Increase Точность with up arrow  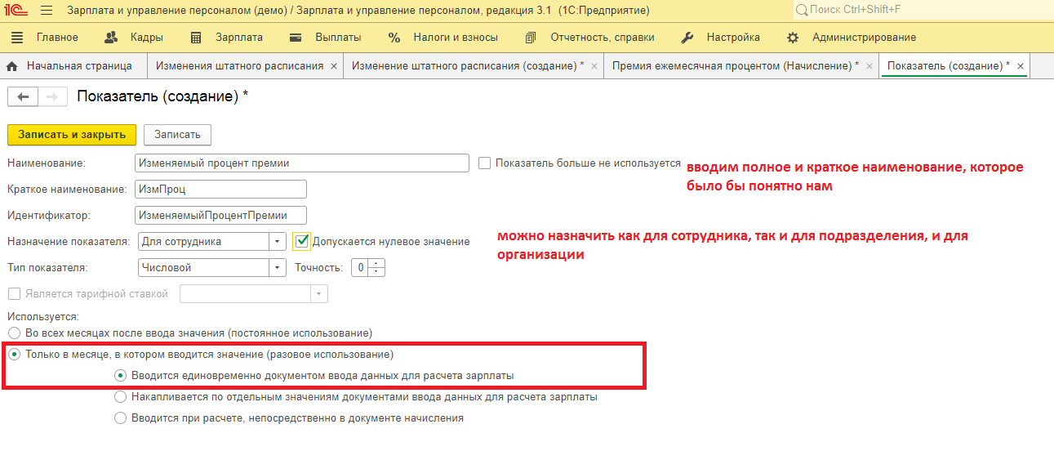click(376, 264)
